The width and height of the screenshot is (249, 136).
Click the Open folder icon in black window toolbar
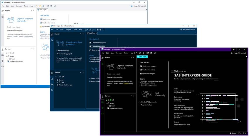140,53
